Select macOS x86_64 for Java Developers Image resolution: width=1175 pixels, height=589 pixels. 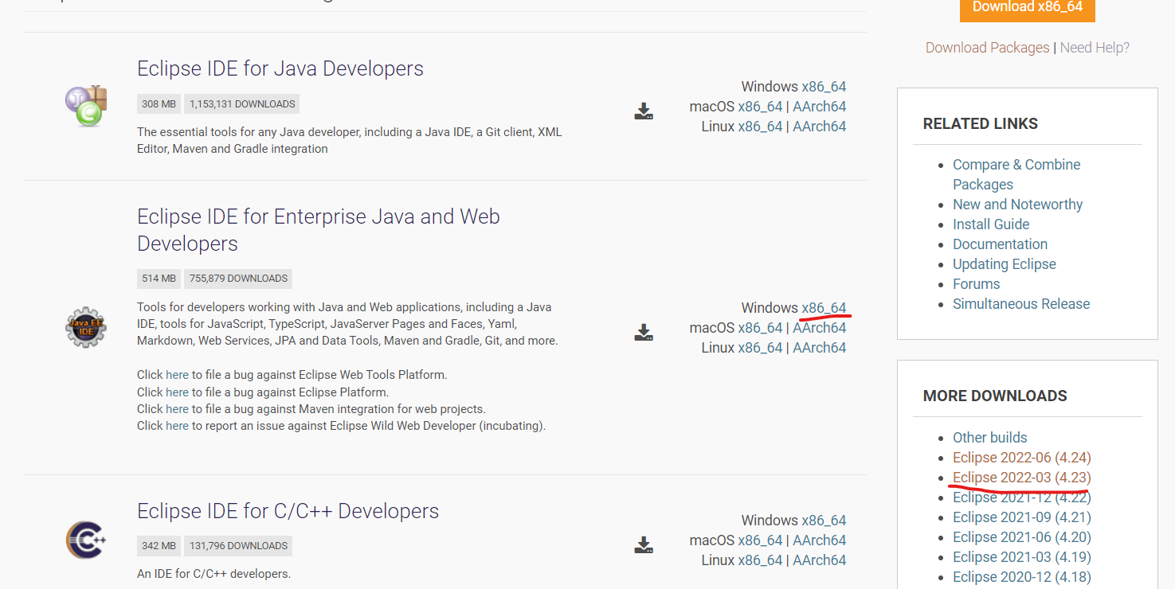(761, 107)
